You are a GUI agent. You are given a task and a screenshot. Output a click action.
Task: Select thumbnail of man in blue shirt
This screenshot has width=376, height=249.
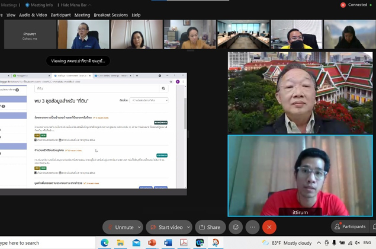[83, 34]
